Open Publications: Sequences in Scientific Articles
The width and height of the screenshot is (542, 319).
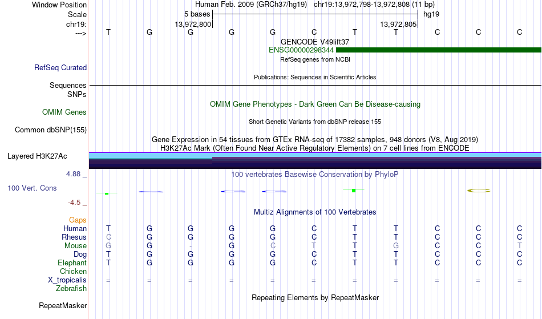(315, 77)
